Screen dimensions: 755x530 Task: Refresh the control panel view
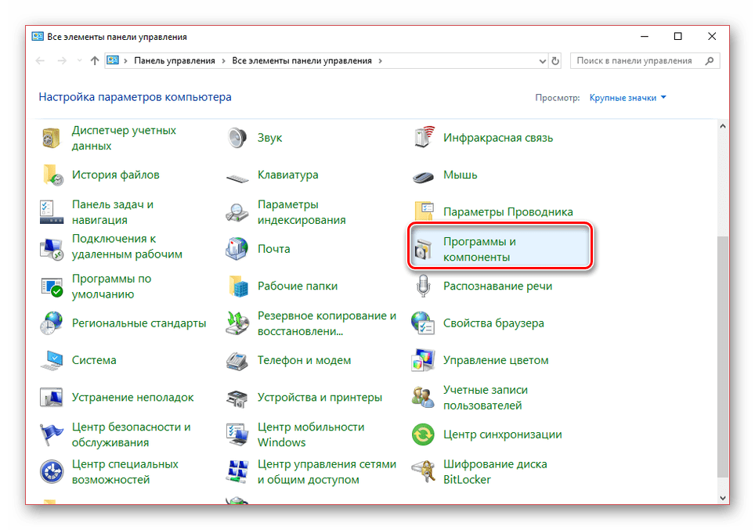pos(555,61)
